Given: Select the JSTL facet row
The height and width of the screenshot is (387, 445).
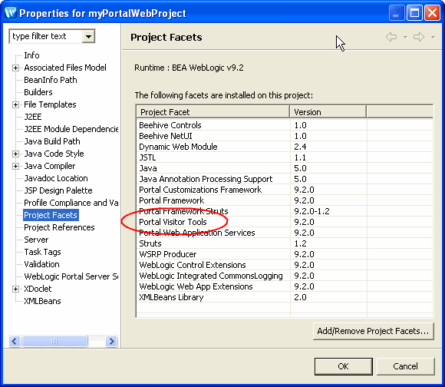Looking at the screenshot, I should (285, 157).
